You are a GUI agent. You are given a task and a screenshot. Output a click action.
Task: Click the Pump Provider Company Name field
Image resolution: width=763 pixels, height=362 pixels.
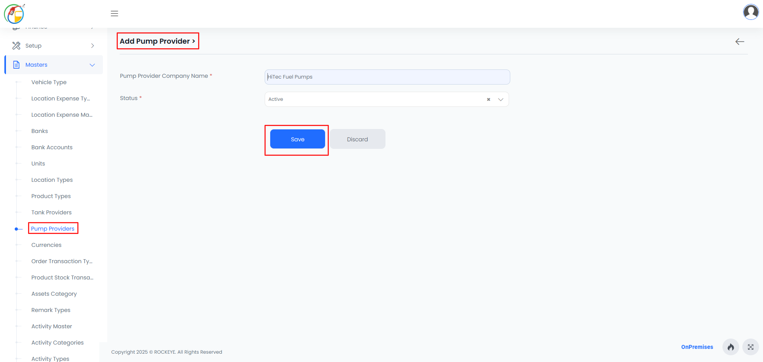387,77
